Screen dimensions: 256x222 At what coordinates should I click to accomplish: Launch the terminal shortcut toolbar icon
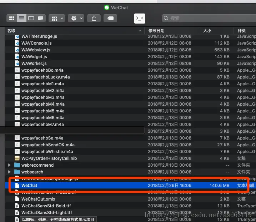point(140,19)
